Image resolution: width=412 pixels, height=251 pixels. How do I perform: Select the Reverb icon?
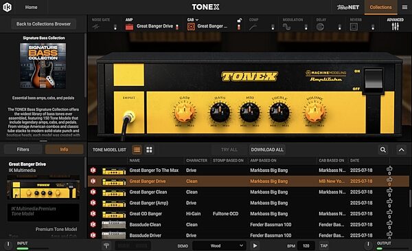tap(354, 27)
